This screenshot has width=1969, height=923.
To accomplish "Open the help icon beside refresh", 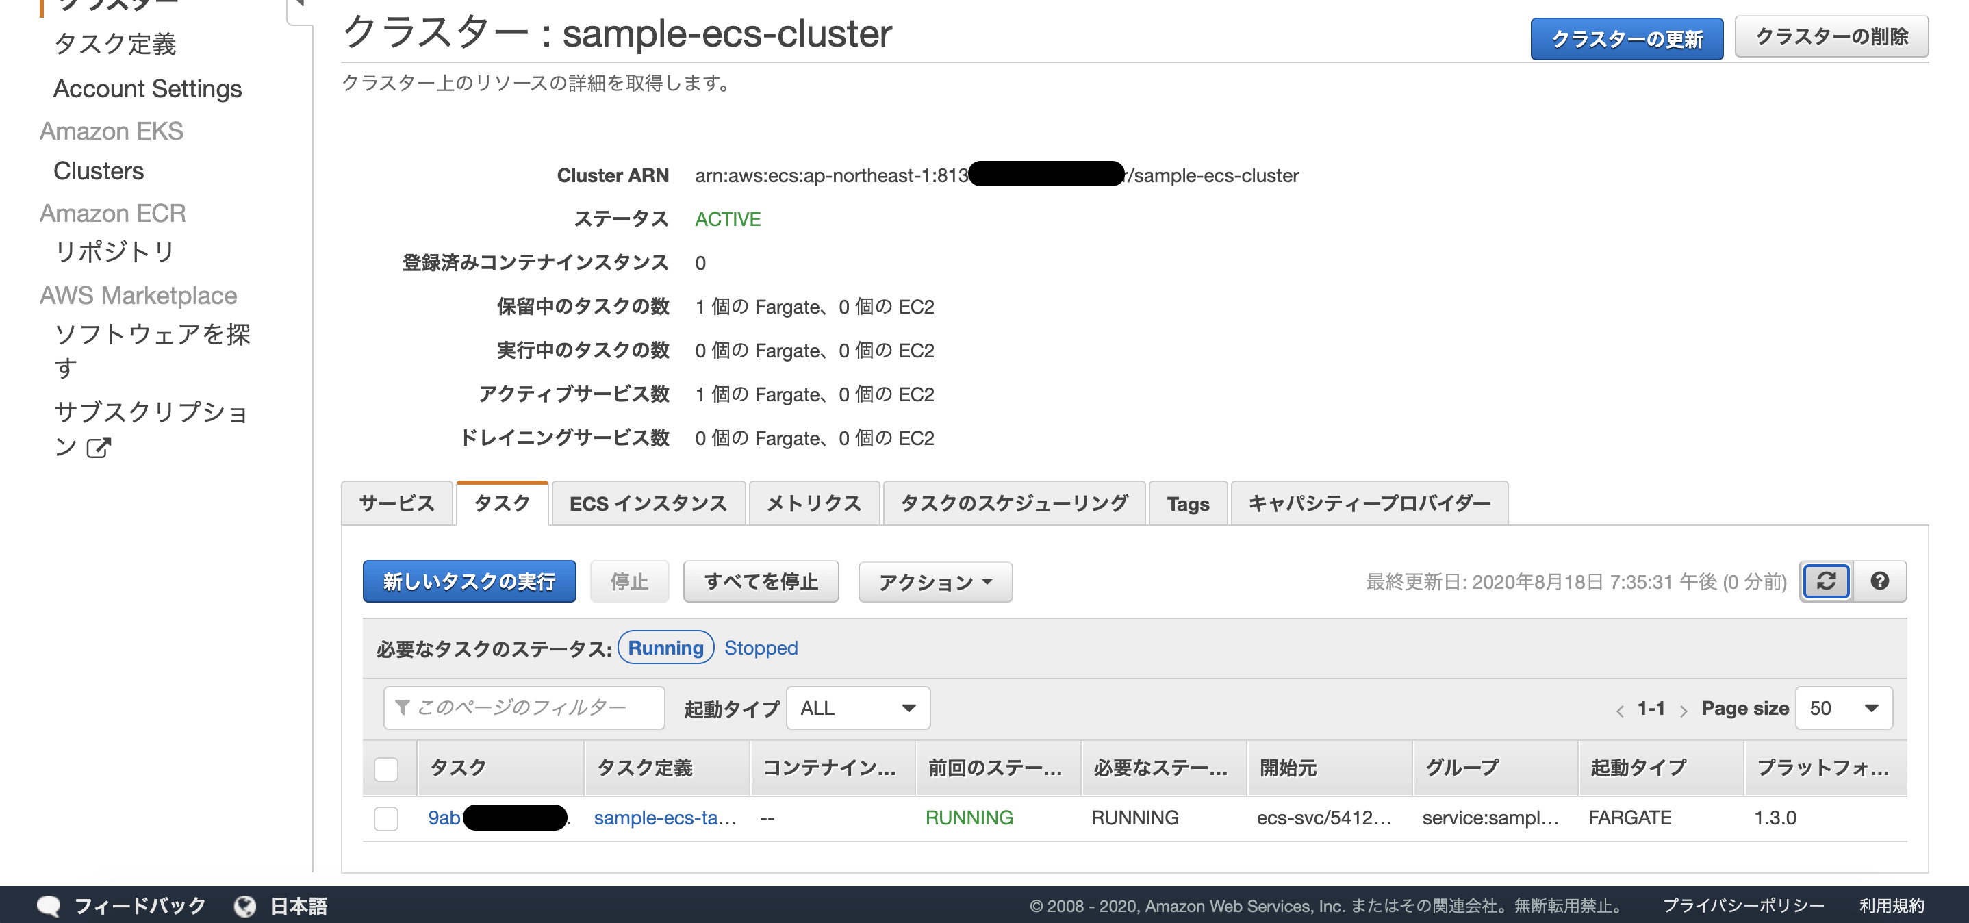I will click(1880, 581).
